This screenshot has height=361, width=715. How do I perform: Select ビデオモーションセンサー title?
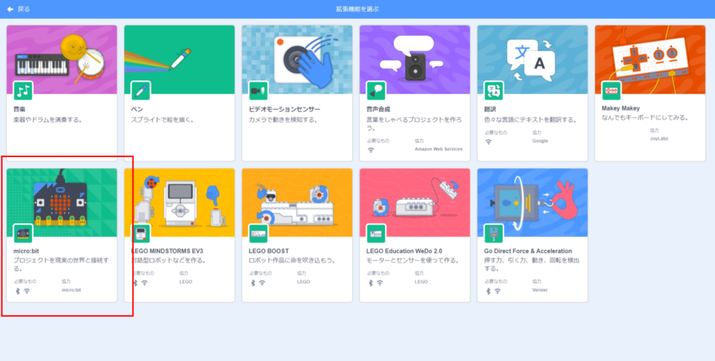pos(285,109)
